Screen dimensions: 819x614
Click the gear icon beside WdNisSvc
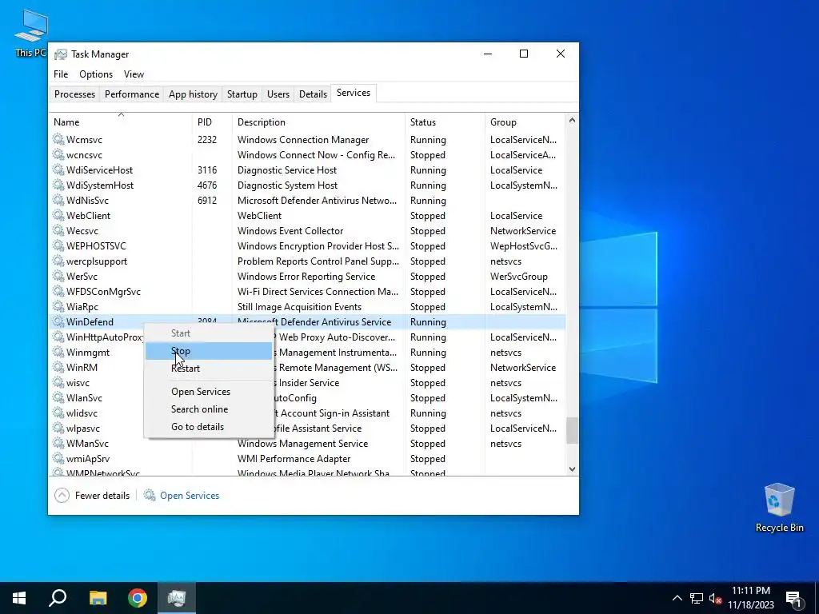[x=58, y=200]
